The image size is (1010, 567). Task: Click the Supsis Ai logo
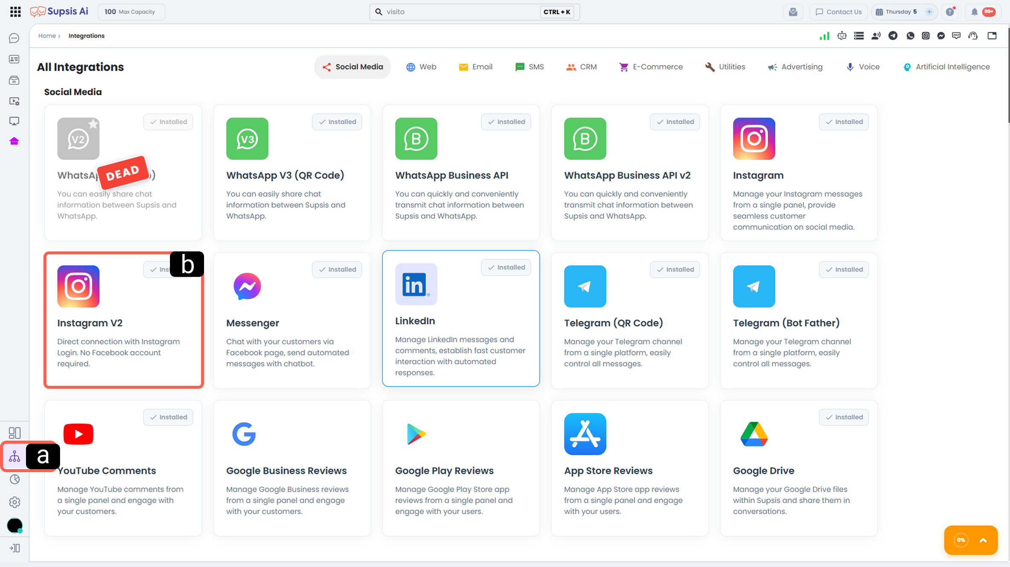(x=59, y=11)
